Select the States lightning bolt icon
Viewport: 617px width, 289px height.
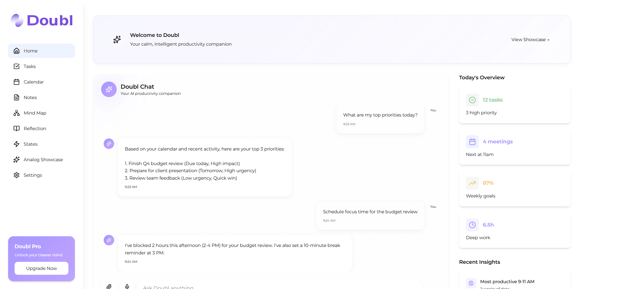(16, 144)
